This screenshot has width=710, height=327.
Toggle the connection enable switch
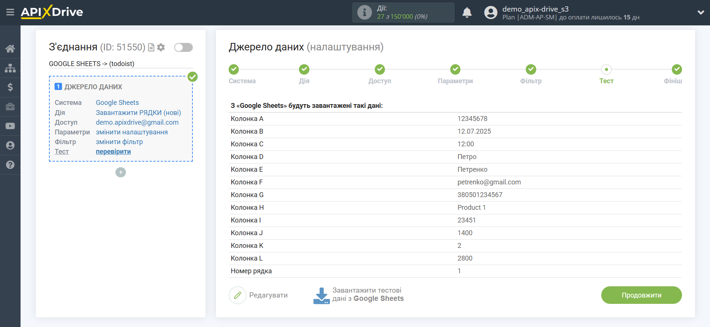(183, 47)
